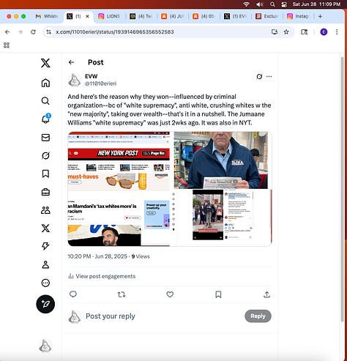The image size is (347, 361).
Task: Switch to the Instap Instagram tab
Action: 298,16
